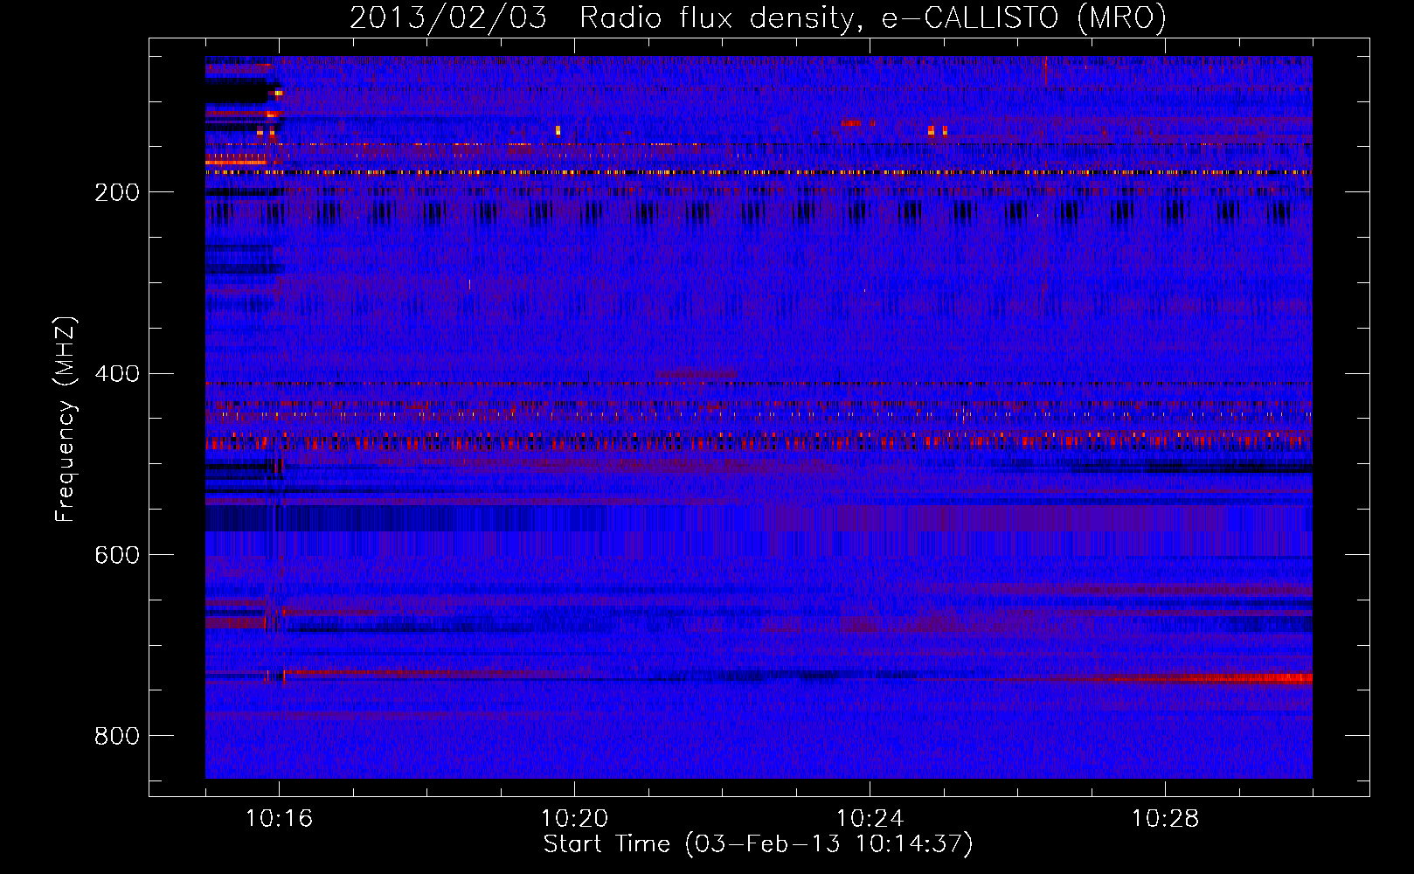Click the 800 frequency tick label

(x=117, y=737)
